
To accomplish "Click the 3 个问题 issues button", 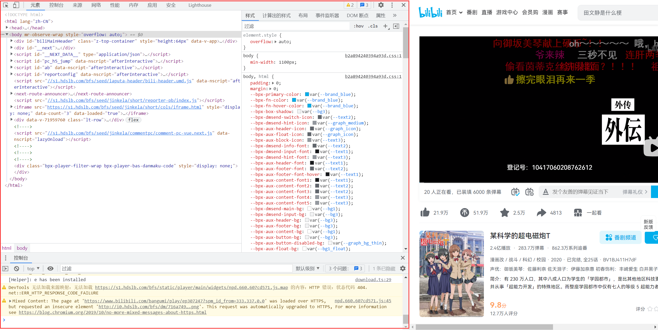I will coord(345,268).
